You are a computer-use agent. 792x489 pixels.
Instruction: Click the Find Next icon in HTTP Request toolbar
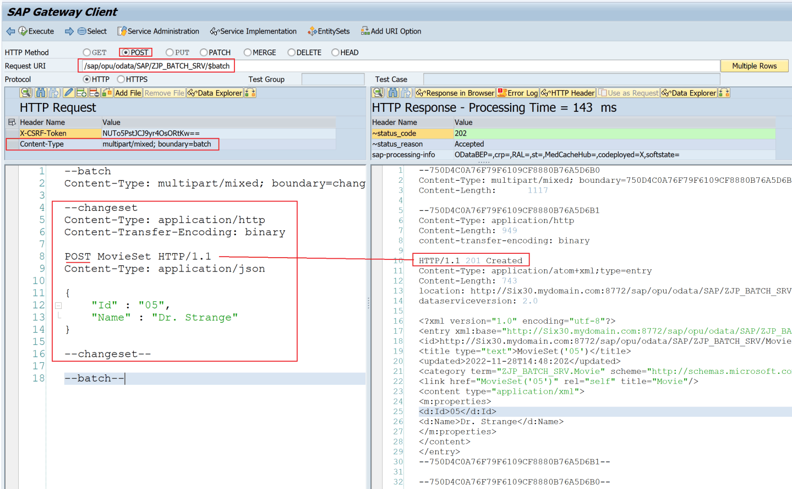tap(54, 93)
